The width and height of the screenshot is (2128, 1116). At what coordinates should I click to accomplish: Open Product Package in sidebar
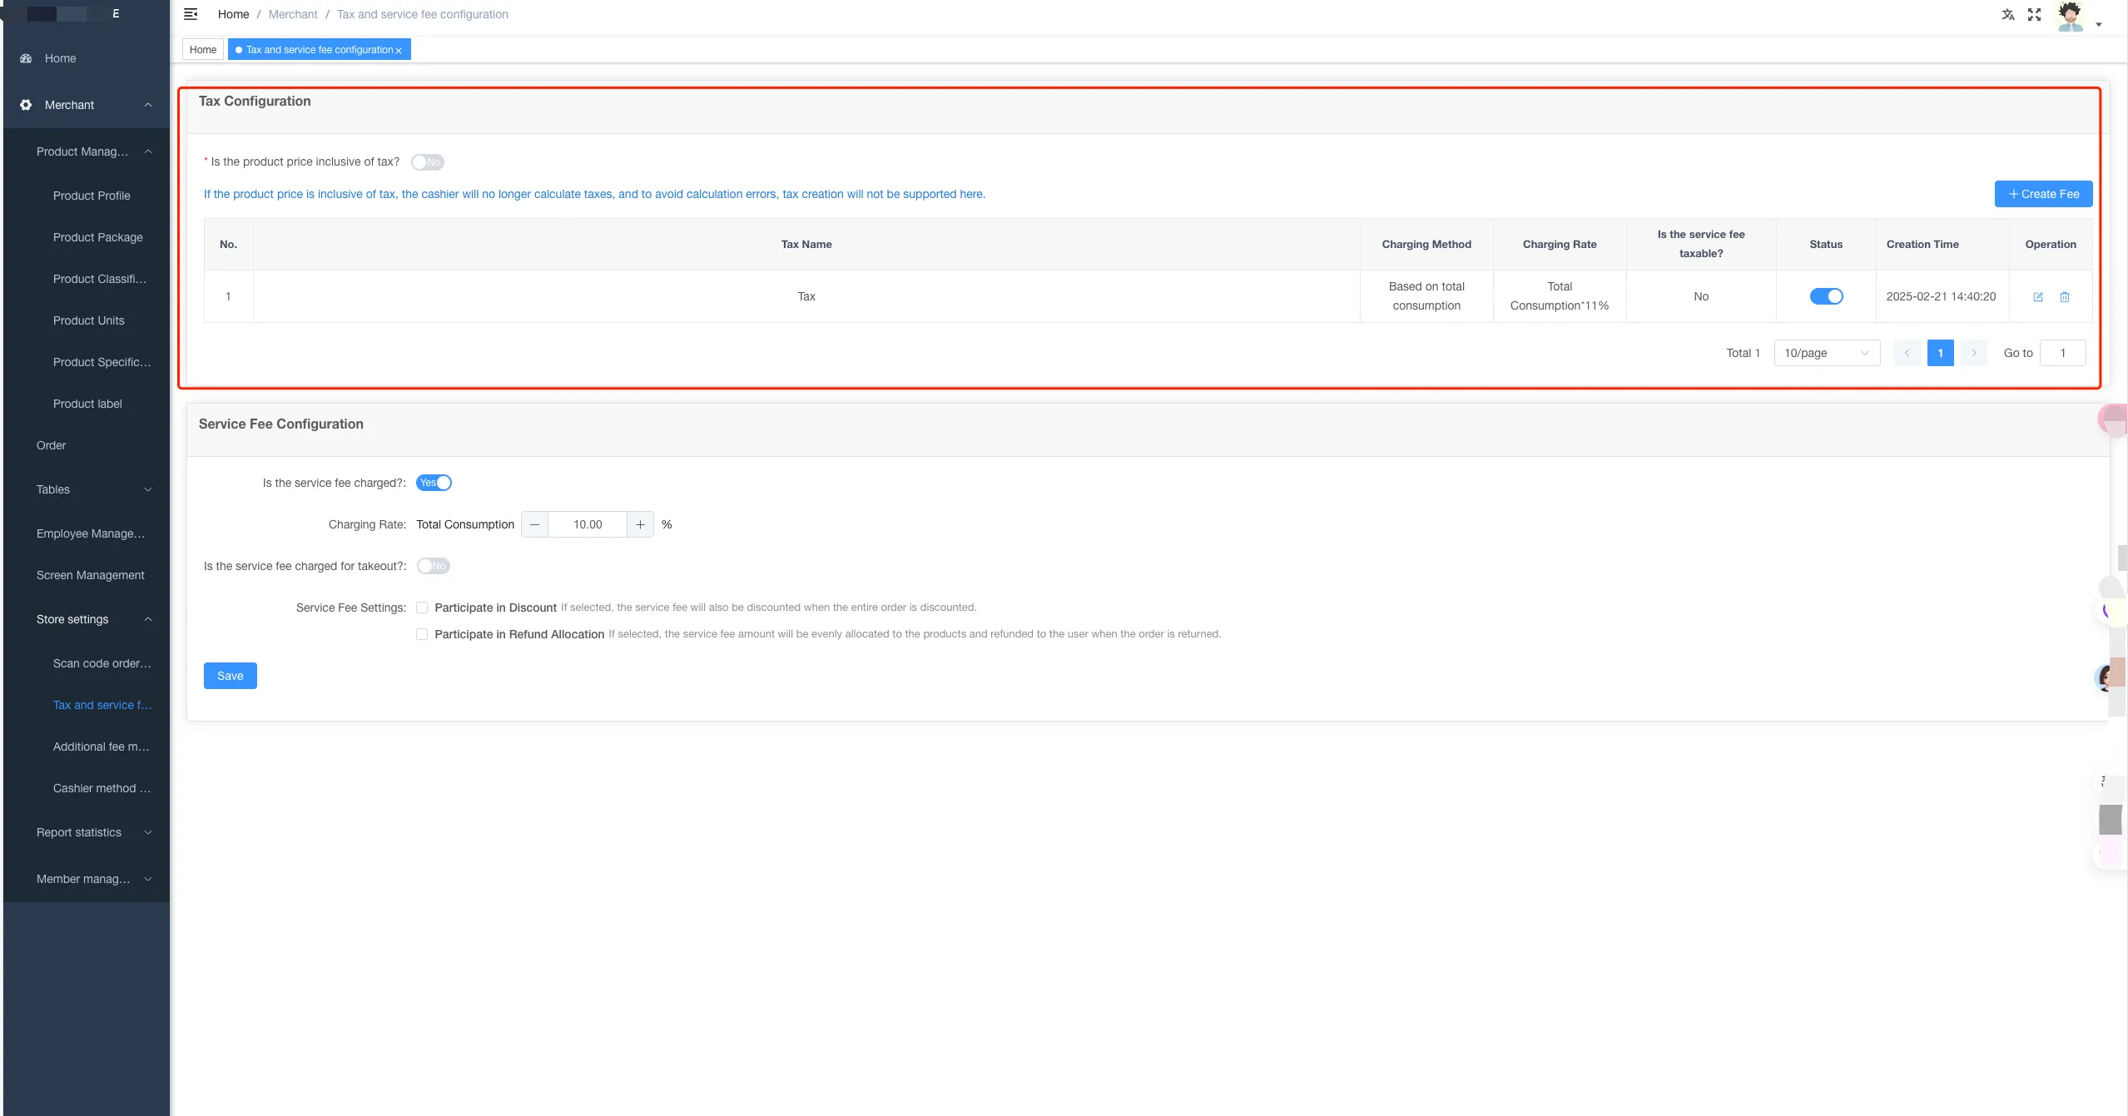[97, 237]
